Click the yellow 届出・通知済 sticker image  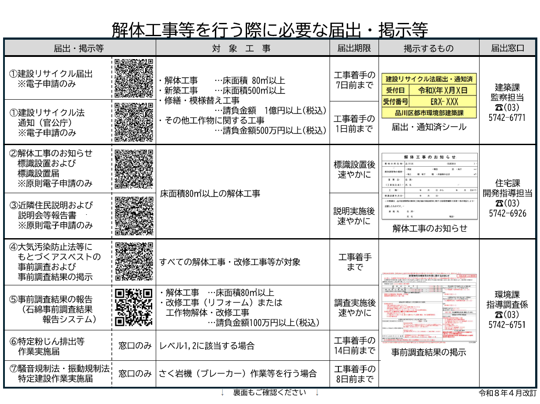pos(429,96)
